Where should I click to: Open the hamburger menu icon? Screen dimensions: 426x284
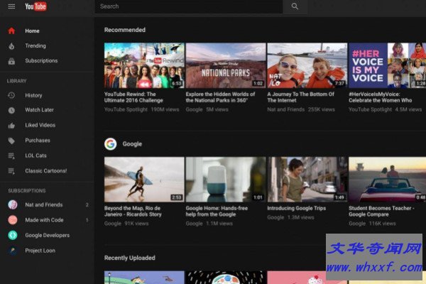tap(11, 6)
